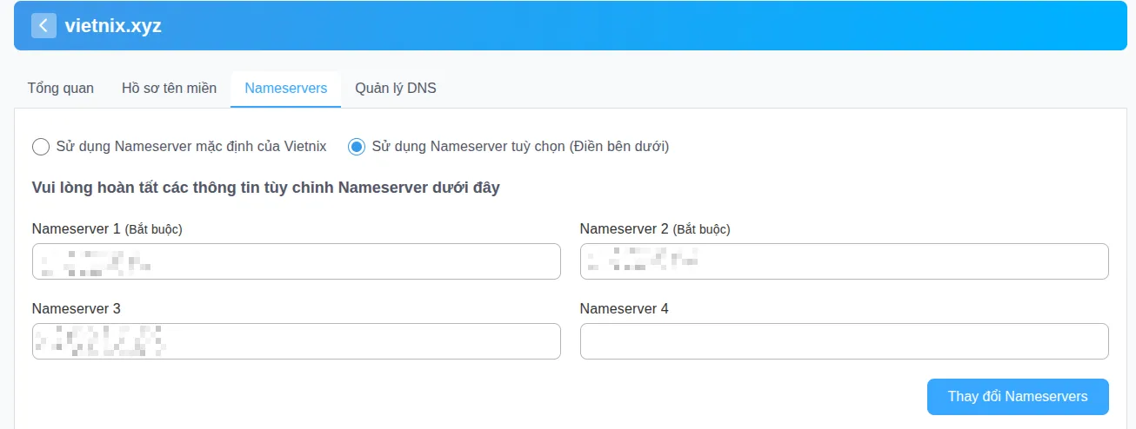Click the empty Nameserver 4 input field
Image resolution: width=1136 pixels, height=429 pixels.
click(845, 341)
